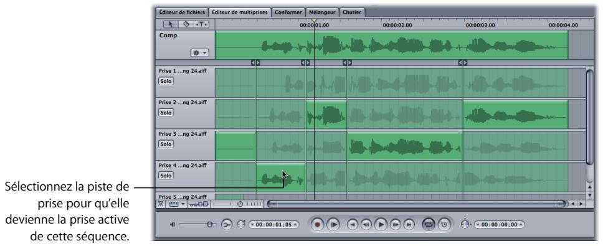603x246 pixels.
Task: Click the track height control icon
Action: pos(199,204)
